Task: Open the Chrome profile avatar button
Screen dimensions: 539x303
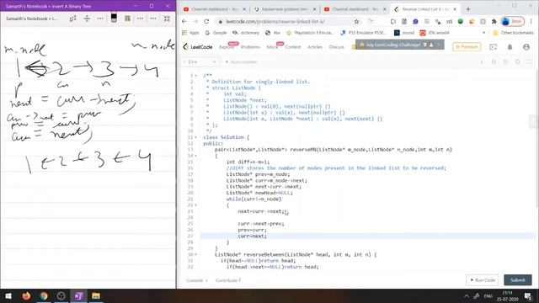Action: pyautogui.click(x=513, y=21)
